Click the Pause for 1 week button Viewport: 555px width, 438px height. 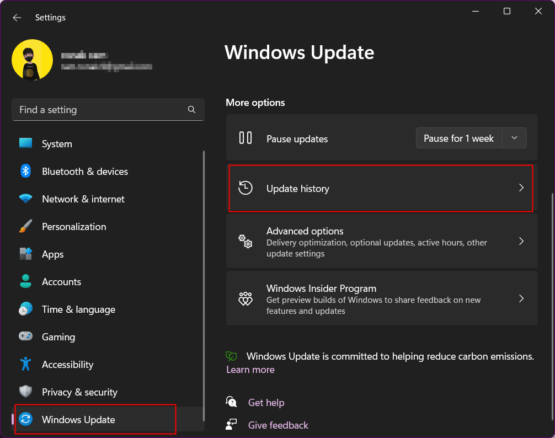[x=458, y=138]
